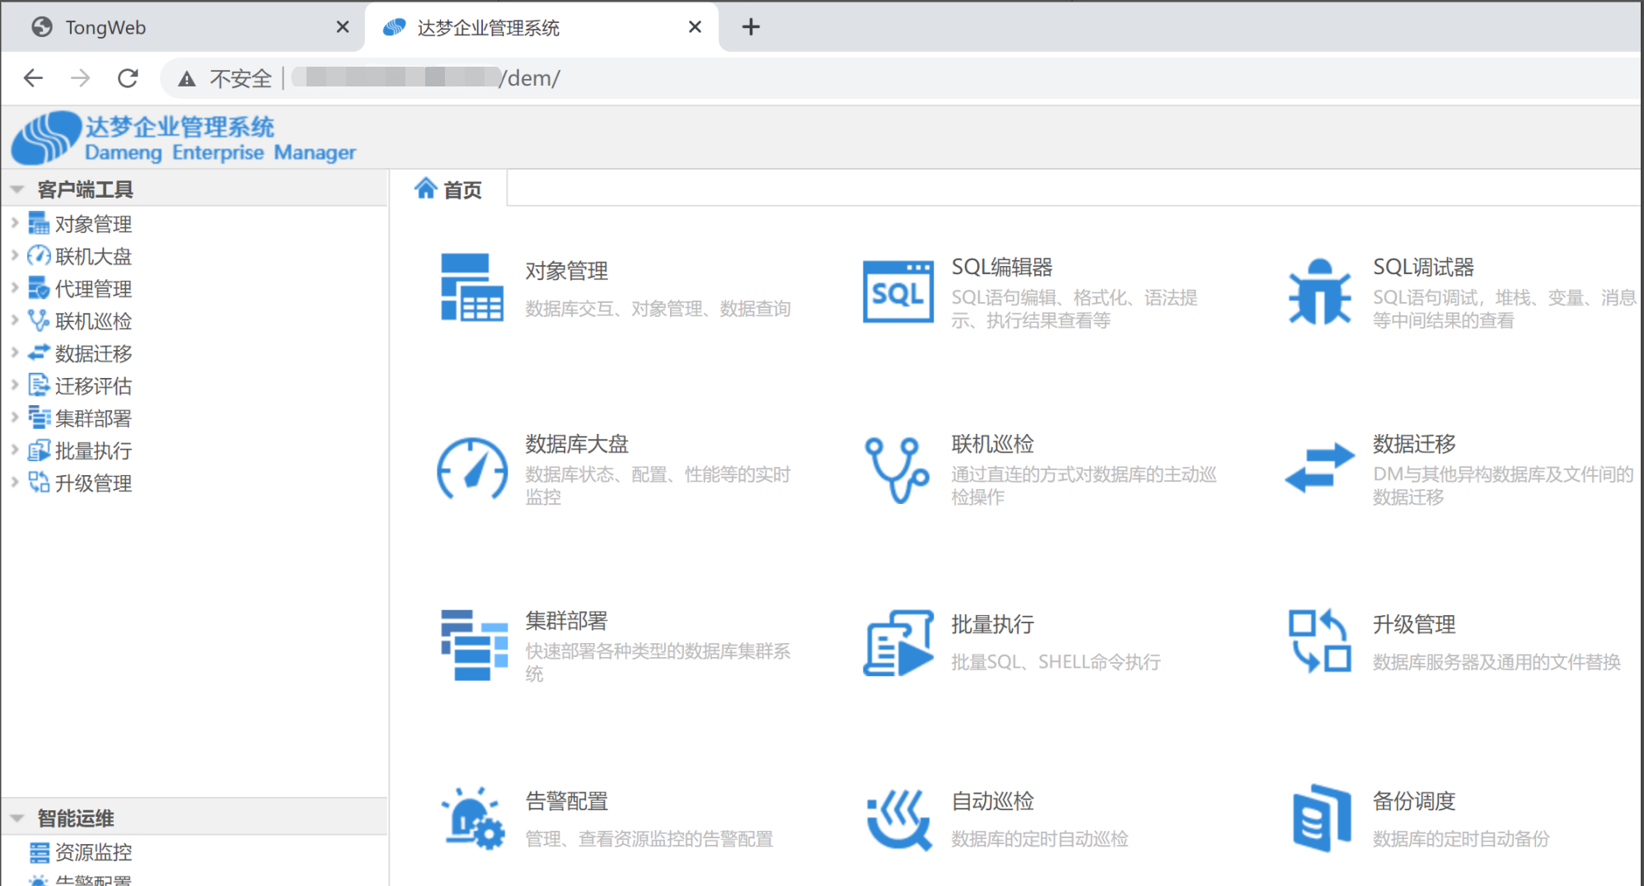Collapse the 客户端工具 section
1644x886 pixels.
16,189
